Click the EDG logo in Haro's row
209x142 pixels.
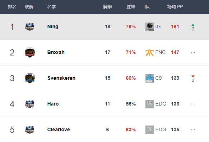[150, 104]
